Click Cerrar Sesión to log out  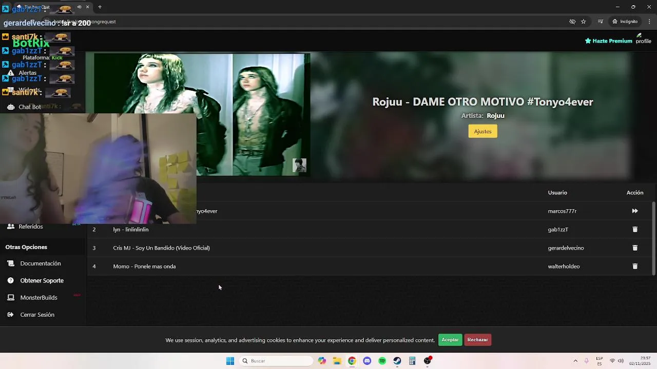coord(37,315)
